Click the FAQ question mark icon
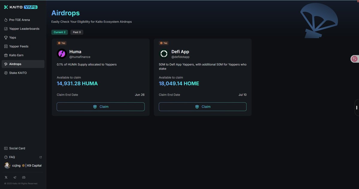The width and height of the screenshot is (359, 189). click(6, 157)
